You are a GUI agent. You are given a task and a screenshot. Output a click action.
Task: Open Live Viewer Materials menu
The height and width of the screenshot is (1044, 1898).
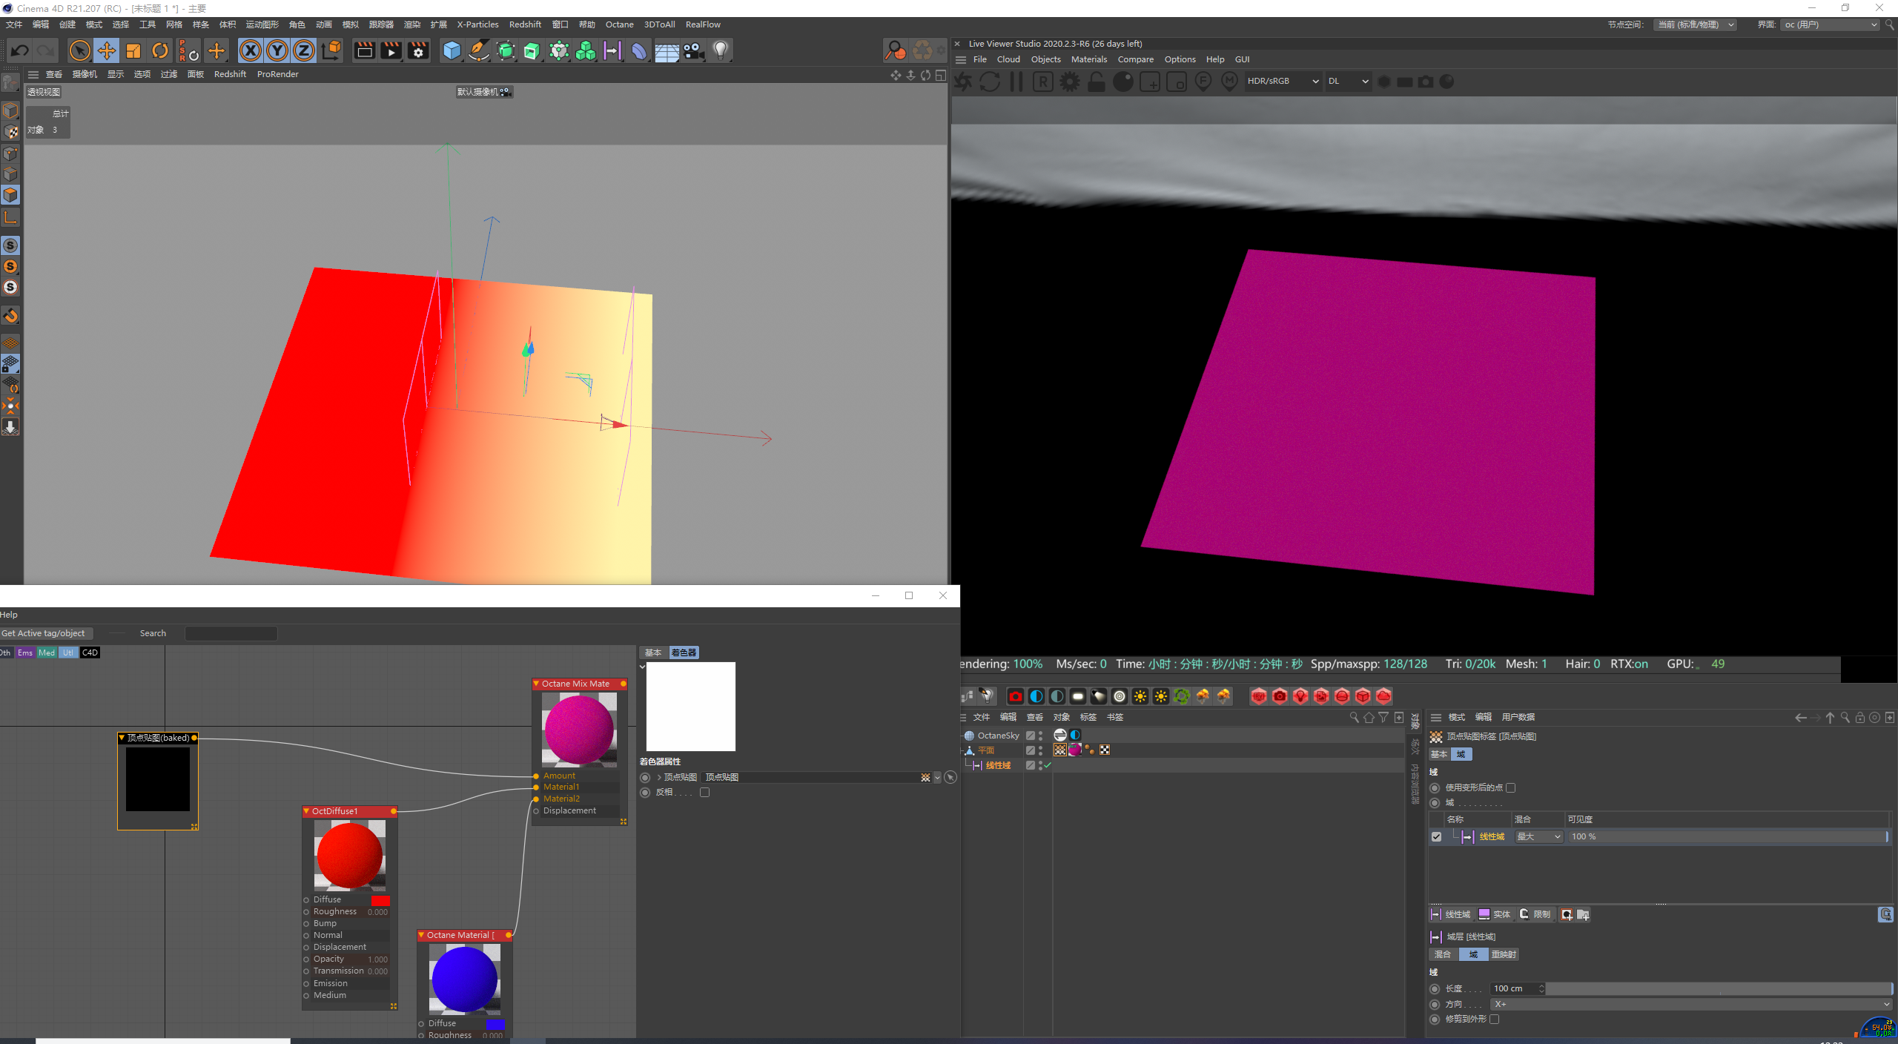[x=1088, y=59]
